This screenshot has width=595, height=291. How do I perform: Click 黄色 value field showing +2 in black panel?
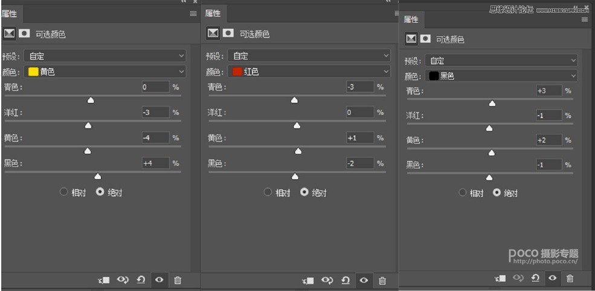[x=548, y=140]
